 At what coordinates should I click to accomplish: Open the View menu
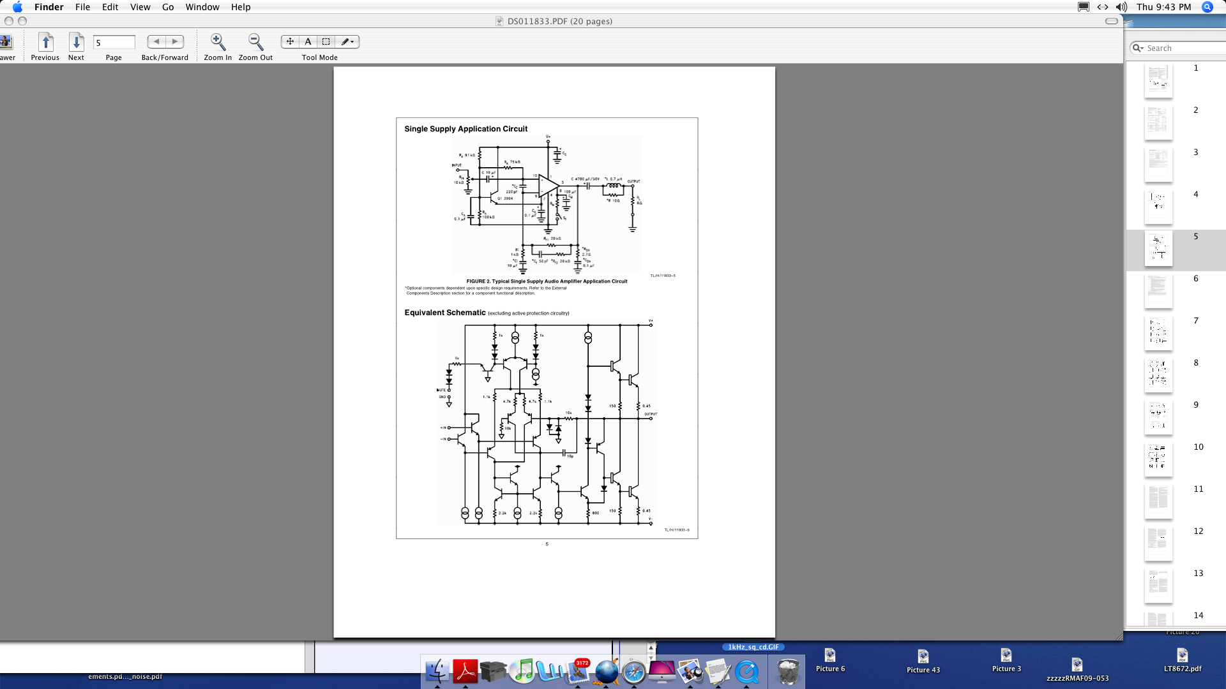point(140,7)
